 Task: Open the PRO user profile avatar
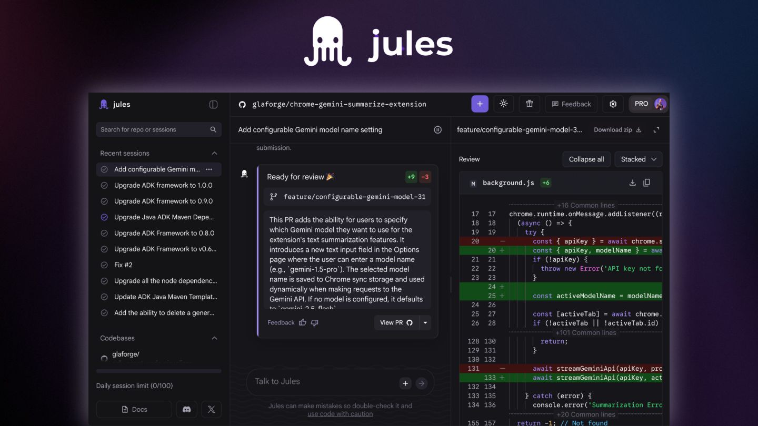660,104
